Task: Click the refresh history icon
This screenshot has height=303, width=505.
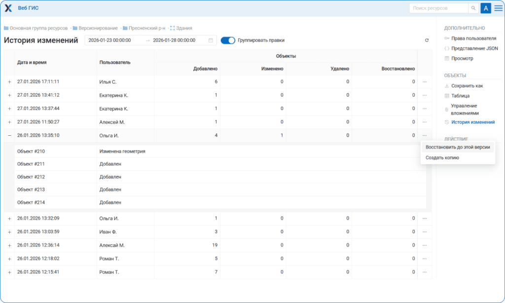Action: (427, 40)
